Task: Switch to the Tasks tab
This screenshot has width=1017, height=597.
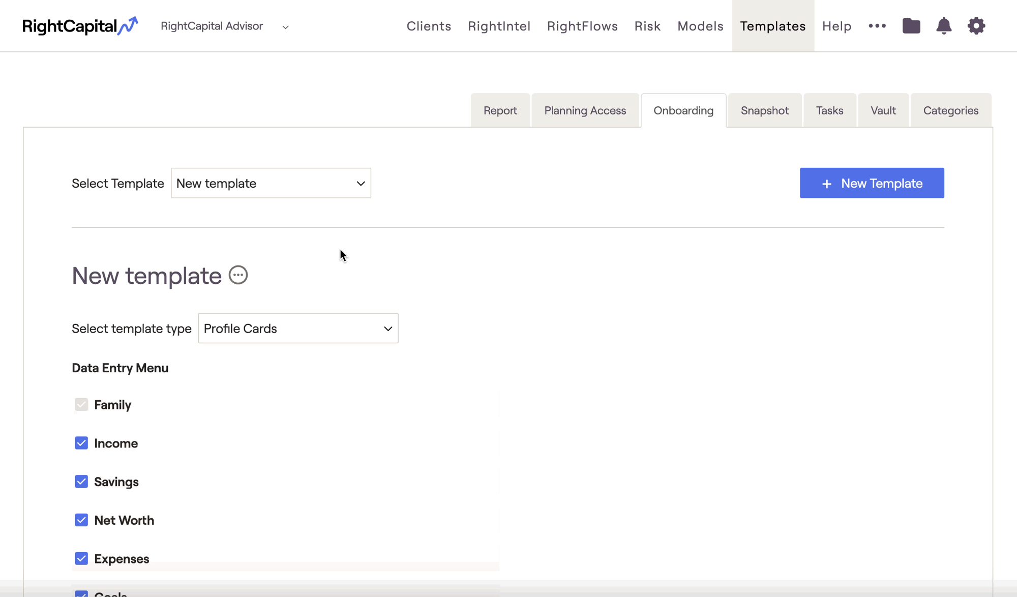Action: 830,110
